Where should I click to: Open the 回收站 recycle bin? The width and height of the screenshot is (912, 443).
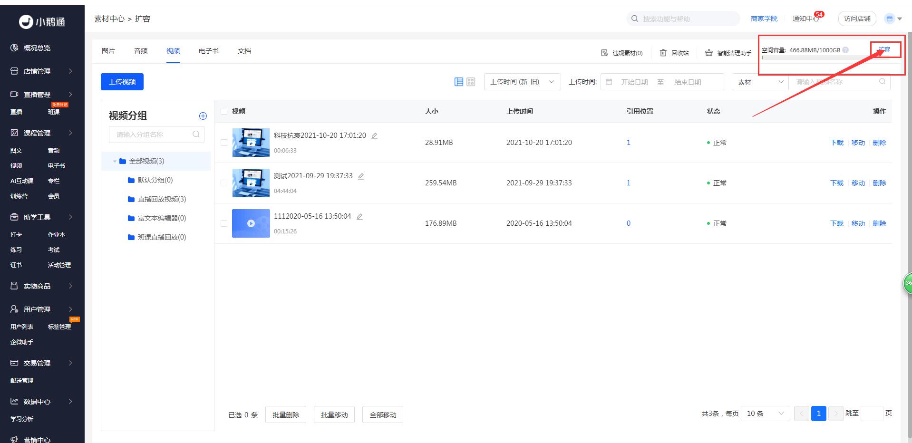coord(674,53)
